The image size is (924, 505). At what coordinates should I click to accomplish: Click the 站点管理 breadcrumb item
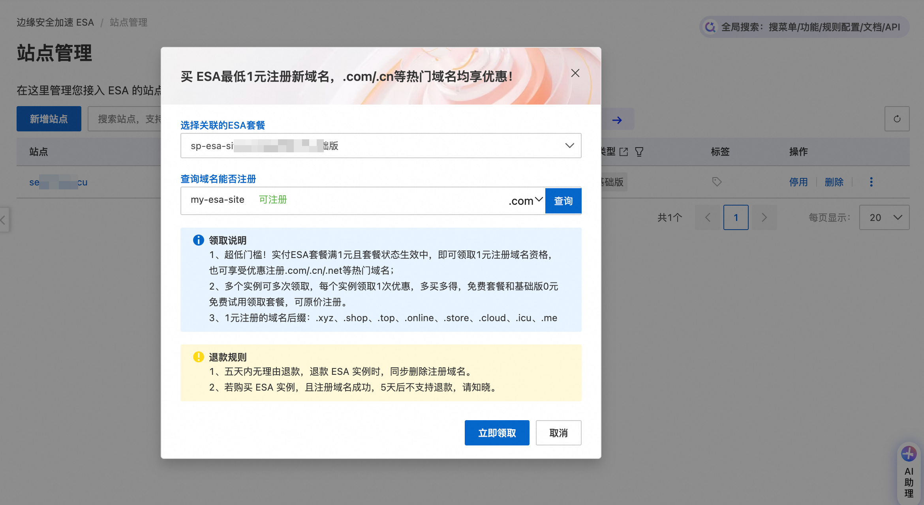pos(129,22)
